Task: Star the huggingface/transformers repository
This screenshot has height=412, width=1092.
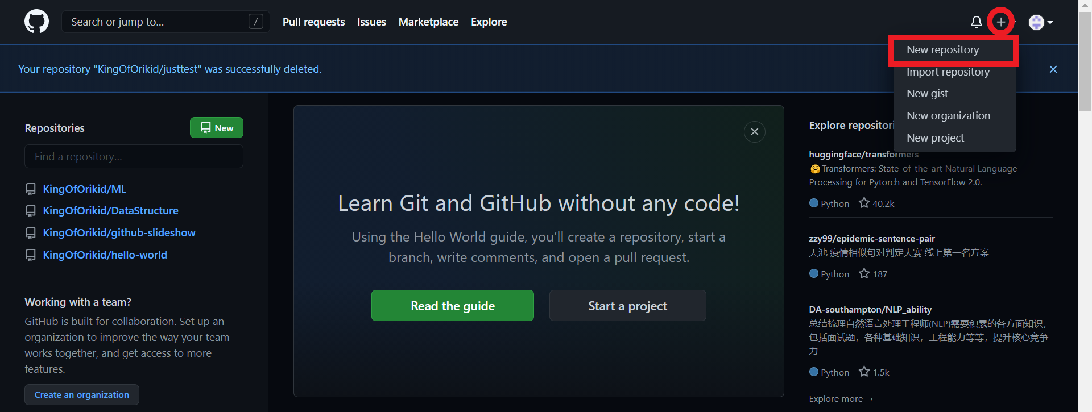Action: (x=864, y=203)
